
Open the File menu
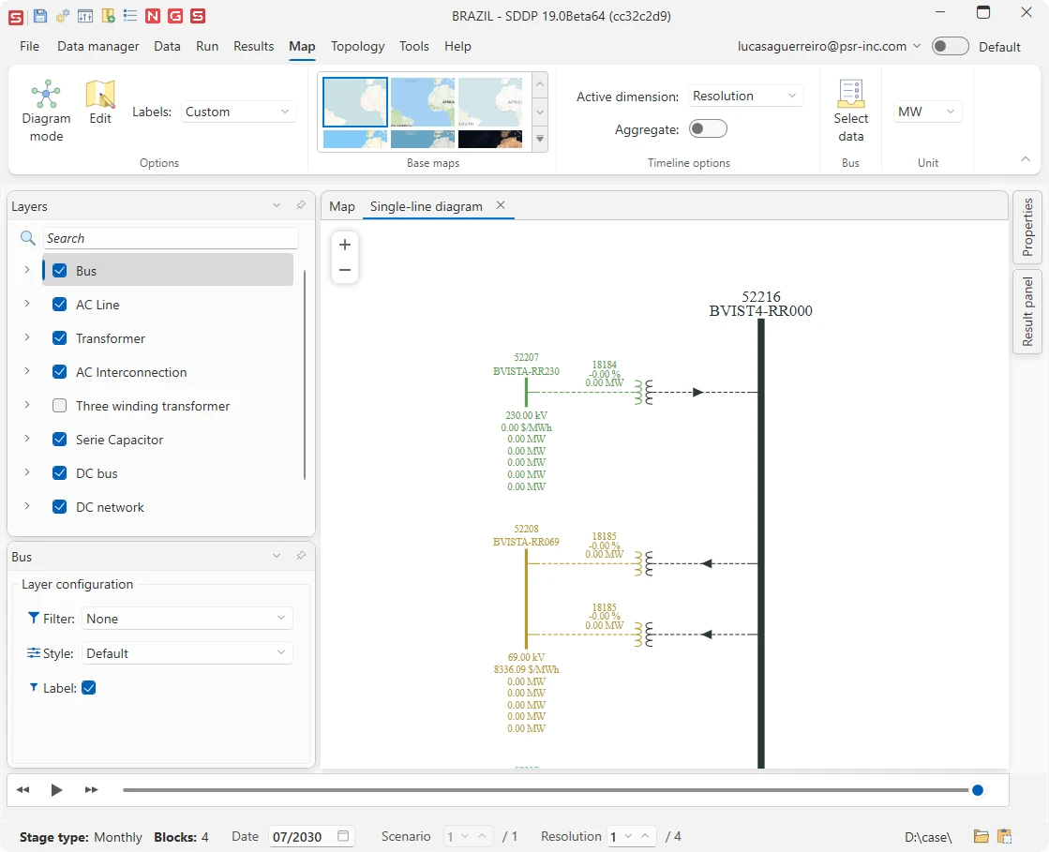pos(29,46)
